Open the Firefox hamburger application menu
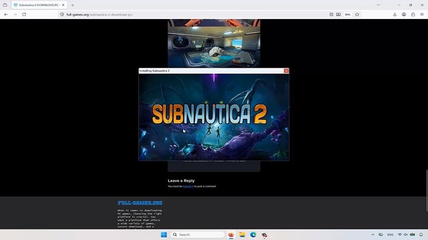 pos(422,14)
